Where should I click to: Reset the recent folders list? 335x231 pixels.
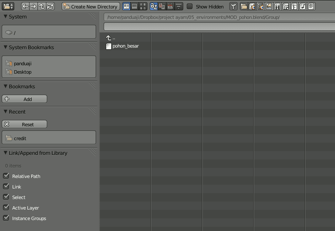tap(24, 124)
